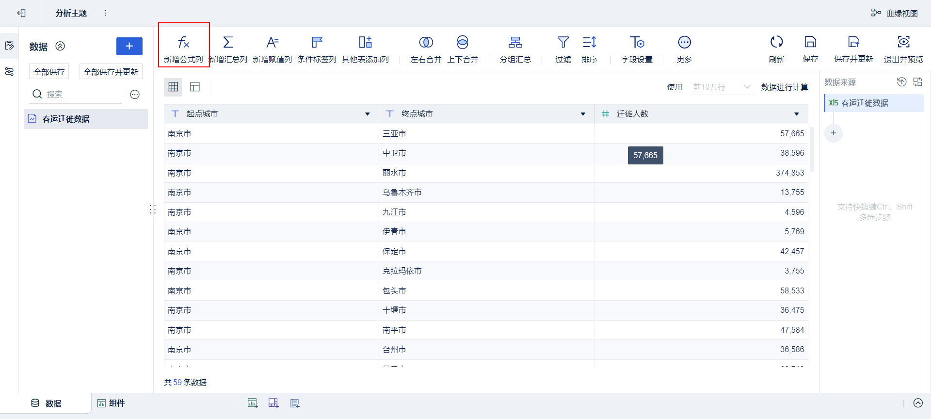Screen dimensions: 931x419
Task: Click the back/exit icon at top left
Action: (21, 13)
